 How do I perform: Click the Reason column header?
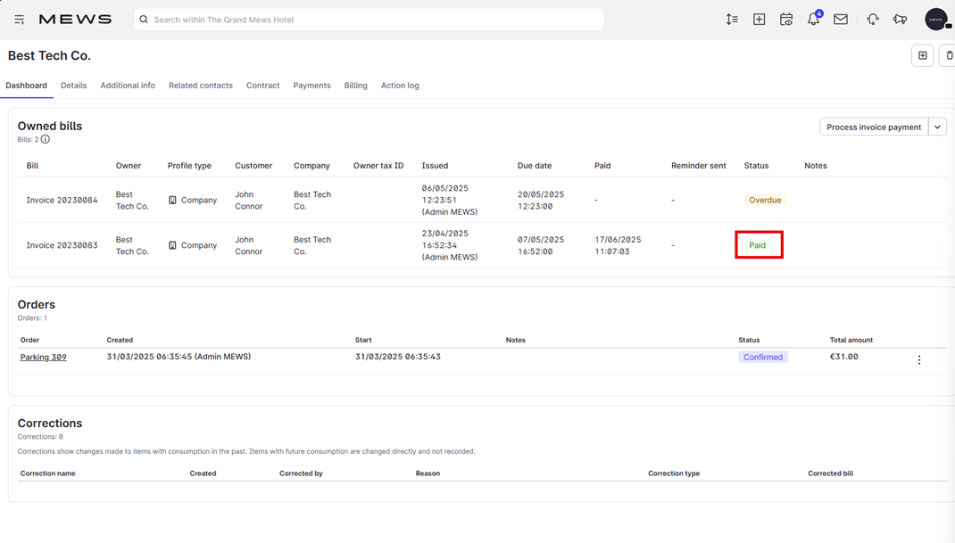(428, 473)
